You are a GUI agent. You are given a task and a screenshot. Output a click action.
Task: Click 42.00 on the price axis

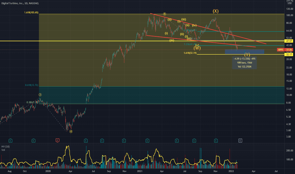290,45
